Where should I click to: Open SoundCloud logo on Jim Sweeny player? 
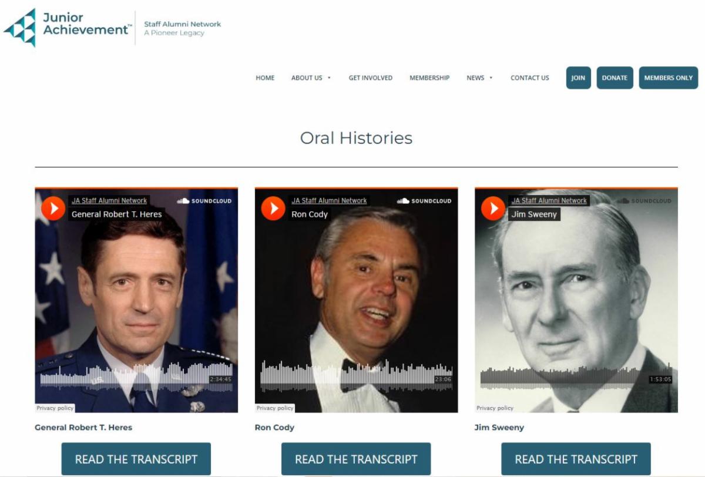click(644, 201)
